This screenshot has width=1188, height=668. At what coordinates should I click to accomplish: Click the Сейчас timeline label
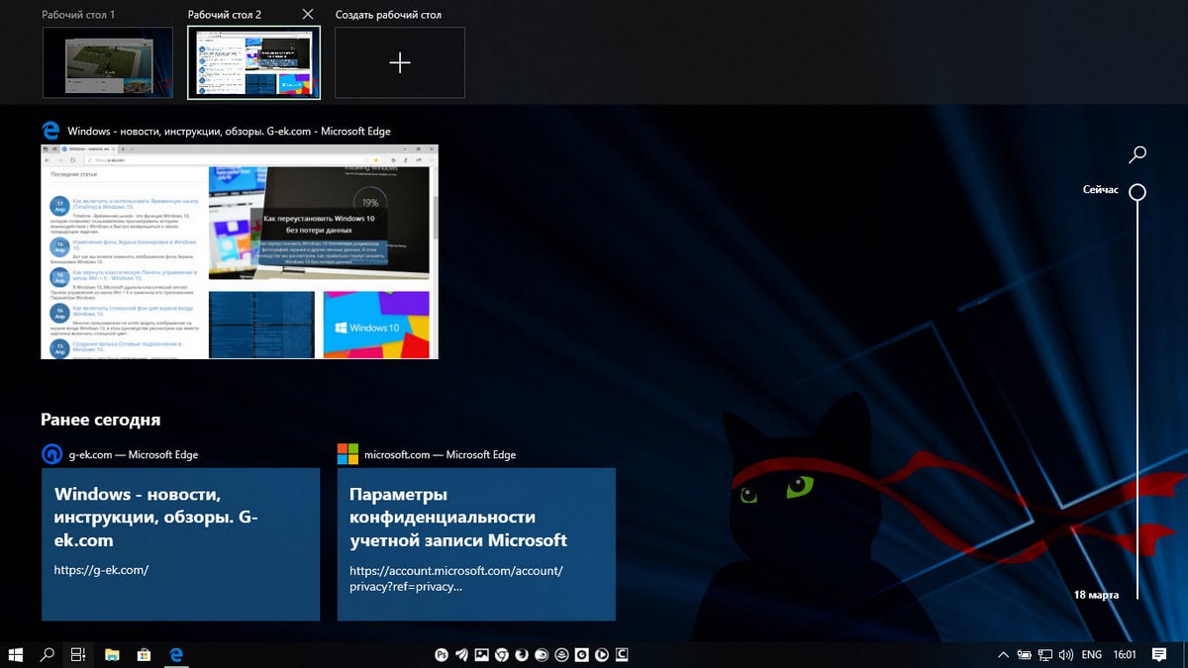pos(1101,189)
